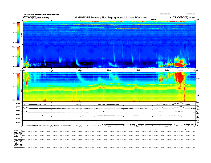Click the TNR heading in bottom status block
This screenshot has height=163, width=211.
pyautogui.click(x=15, y=143)
